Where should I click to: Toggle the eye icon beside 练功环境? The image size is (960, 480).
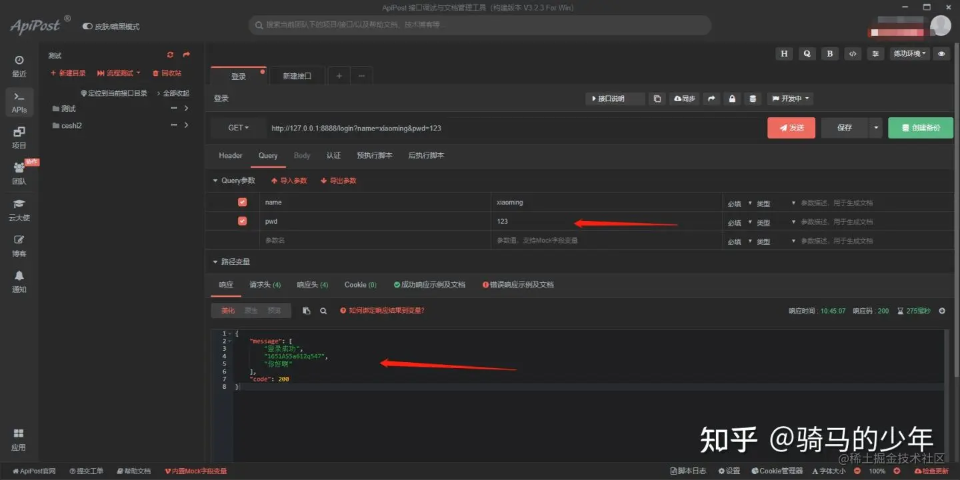coord(941,54)
